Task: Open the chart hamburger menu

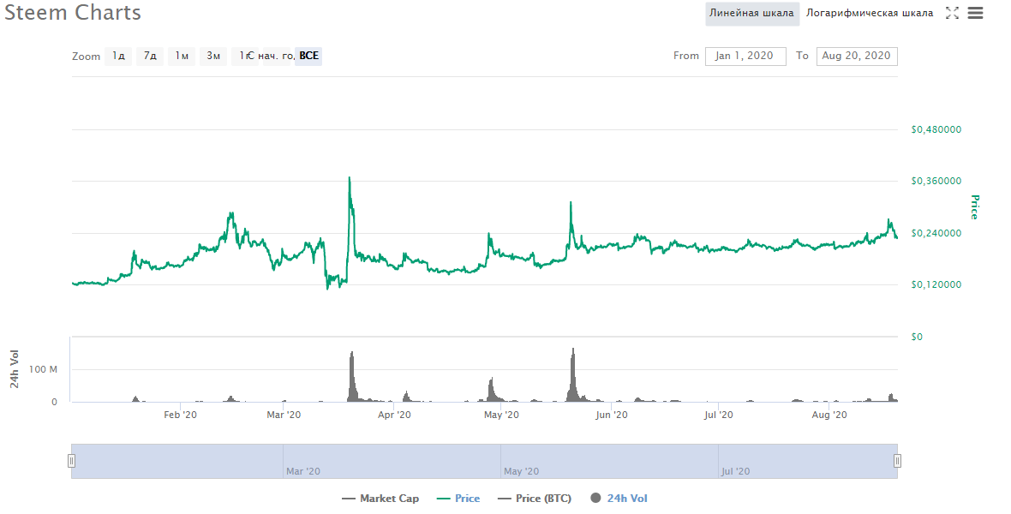Action: [976, 13]
